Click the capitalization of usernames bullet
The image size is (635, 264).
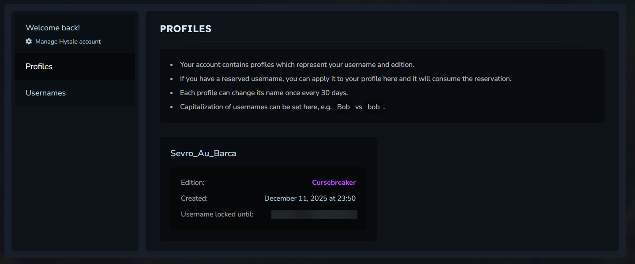pos(256,107)
